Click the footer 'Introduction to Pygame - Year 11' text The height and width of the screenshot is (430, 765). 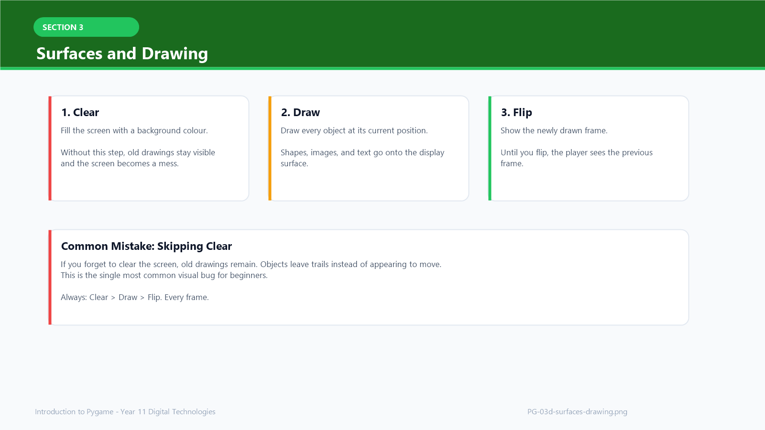[x=125, y=411]
